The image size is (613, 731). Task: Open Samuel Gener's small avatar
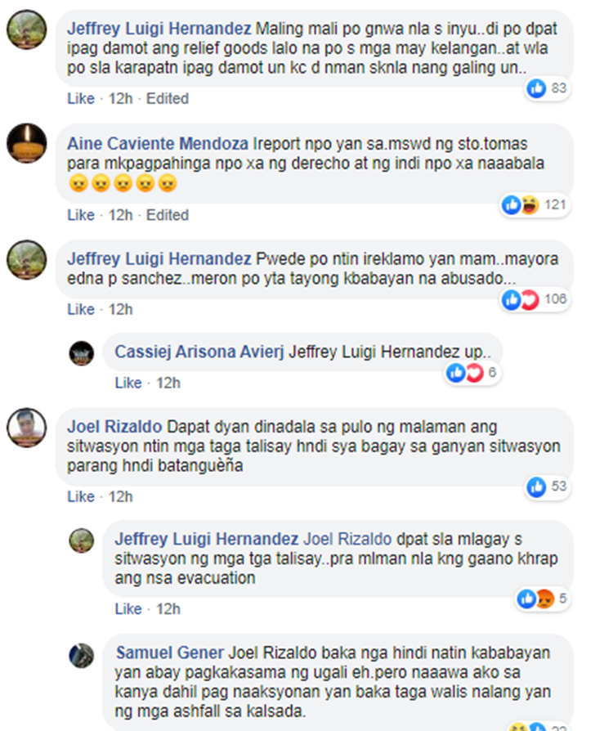point(82,656)
